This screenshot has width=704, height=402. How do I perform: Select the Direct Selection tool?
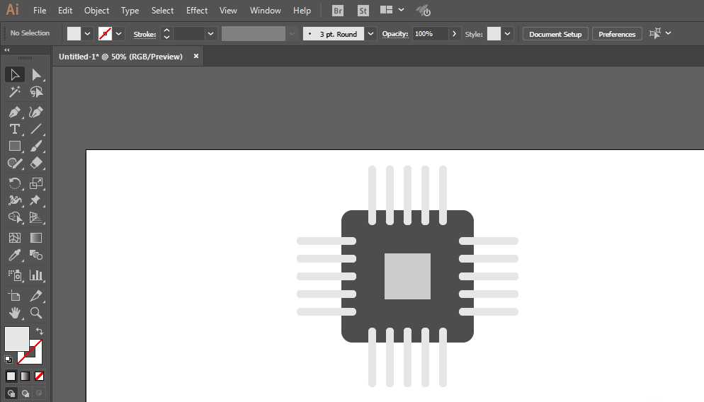[36, 74]
